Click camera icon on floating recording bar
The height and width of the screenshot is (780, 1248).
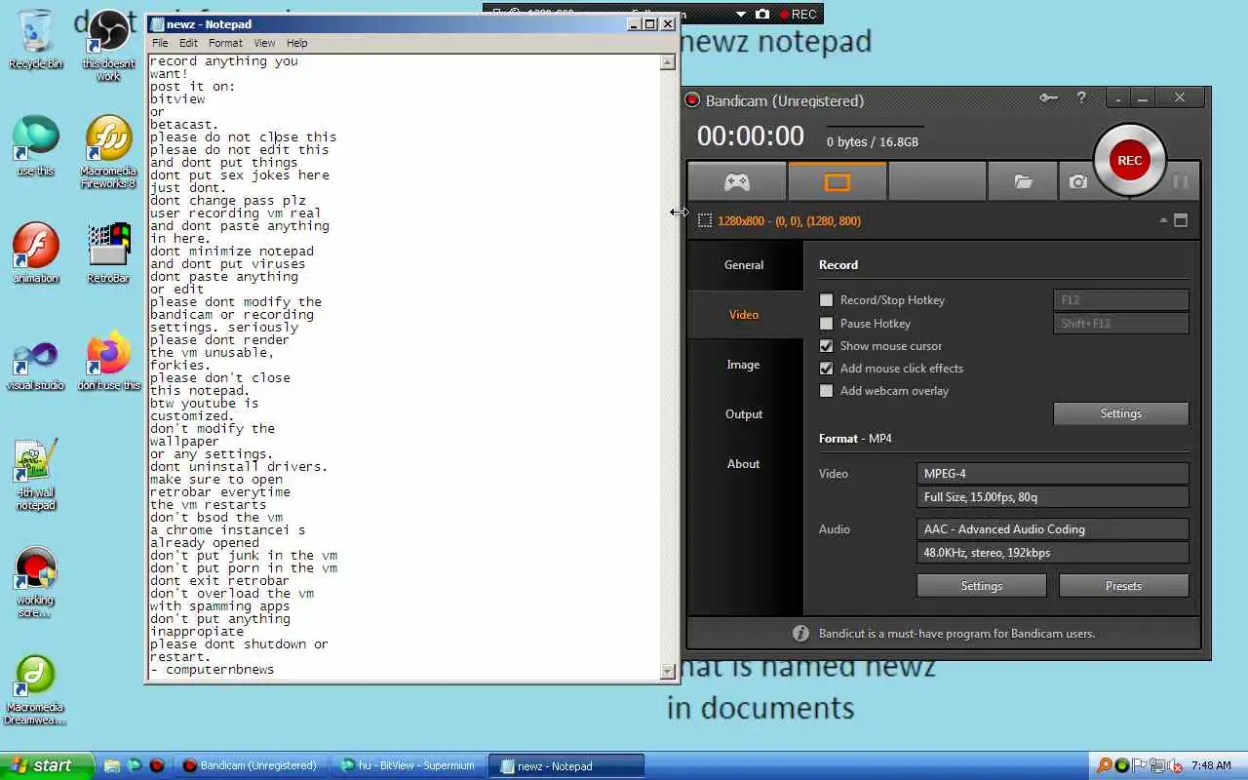click(x=762, y=14)
